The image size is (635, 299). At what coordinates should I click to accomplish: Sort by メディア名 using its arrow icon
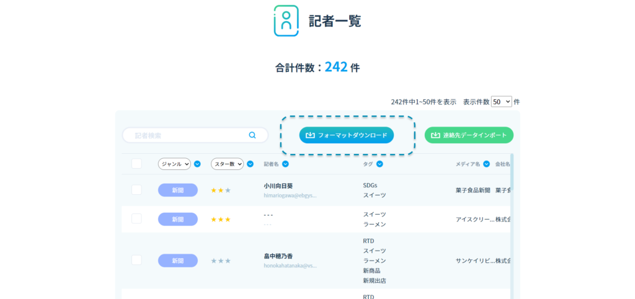487,164
